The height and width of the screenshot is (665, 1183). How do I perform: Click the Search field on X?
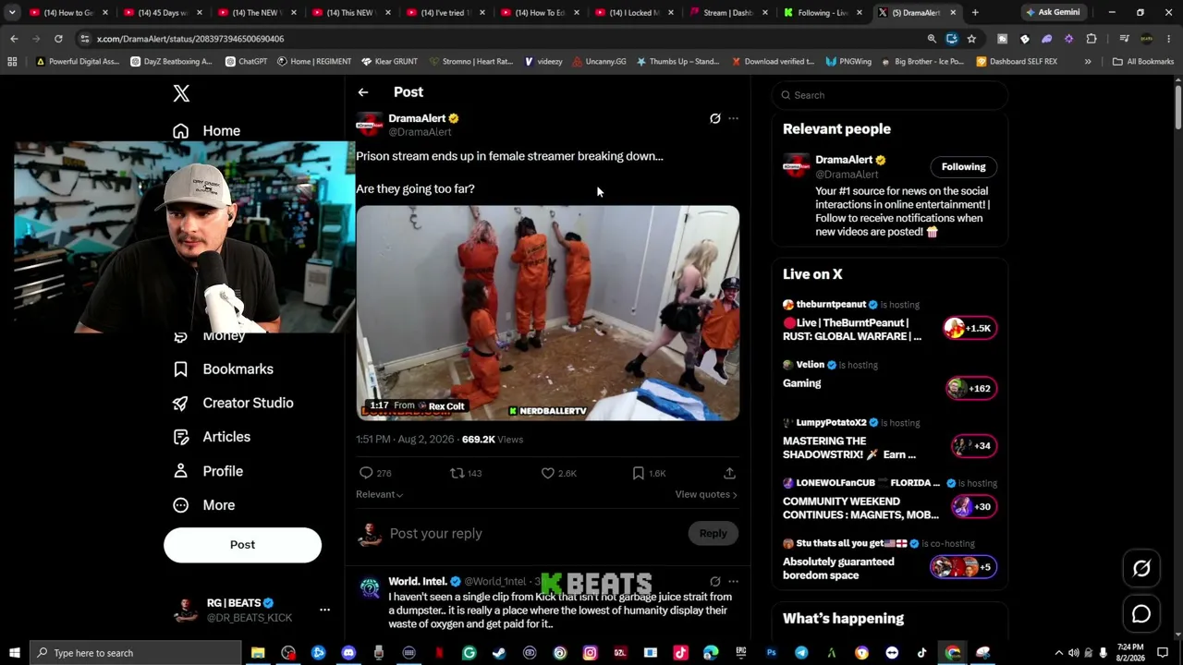coord(890,95)
